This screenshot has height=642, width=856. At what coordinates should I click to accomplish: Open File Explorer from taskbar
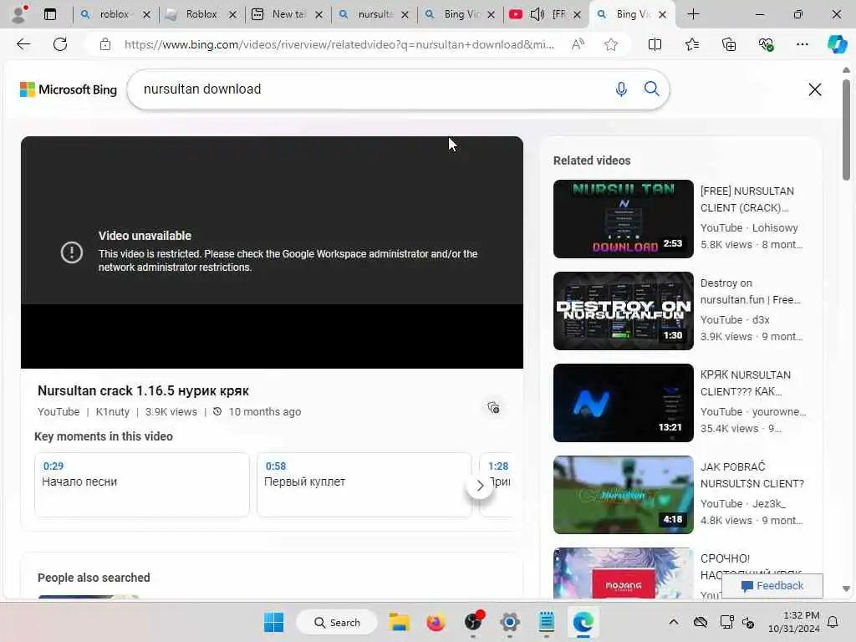click(x=399, y=622)
